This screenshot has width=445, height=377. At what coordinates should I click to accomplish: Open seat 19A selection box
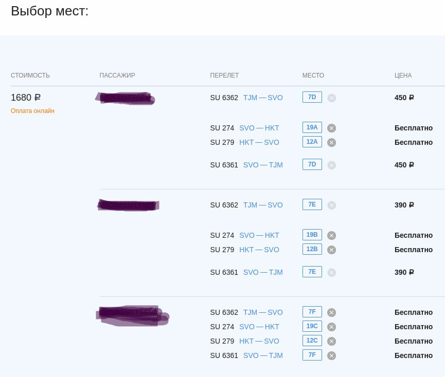click(x=312, y=127)
